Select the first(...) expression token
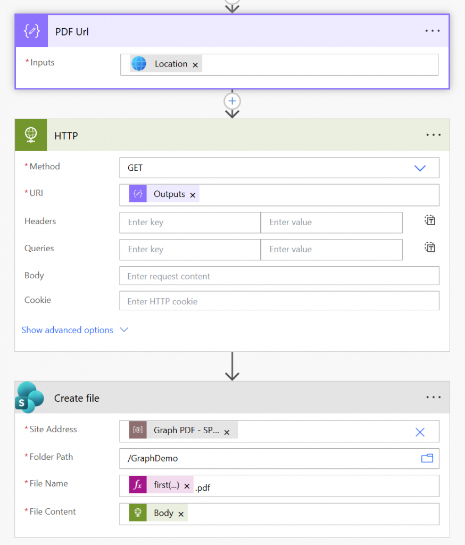The width and height of the screenshot is (465, 545). pos(161,485)
